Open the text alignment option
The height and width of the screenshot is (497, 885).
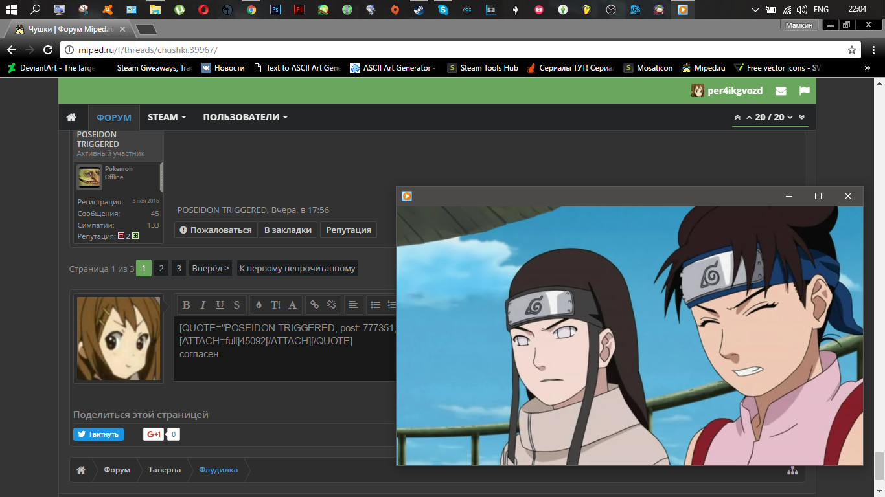pos(353,305)
